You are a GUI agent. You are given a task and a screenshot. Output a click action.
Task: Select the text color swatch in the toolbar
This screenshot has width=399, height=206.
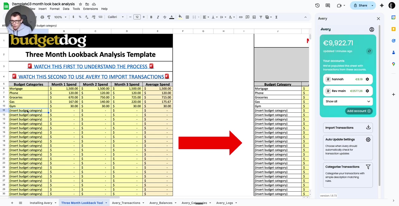pyautogui.click(x=171, y=17)
